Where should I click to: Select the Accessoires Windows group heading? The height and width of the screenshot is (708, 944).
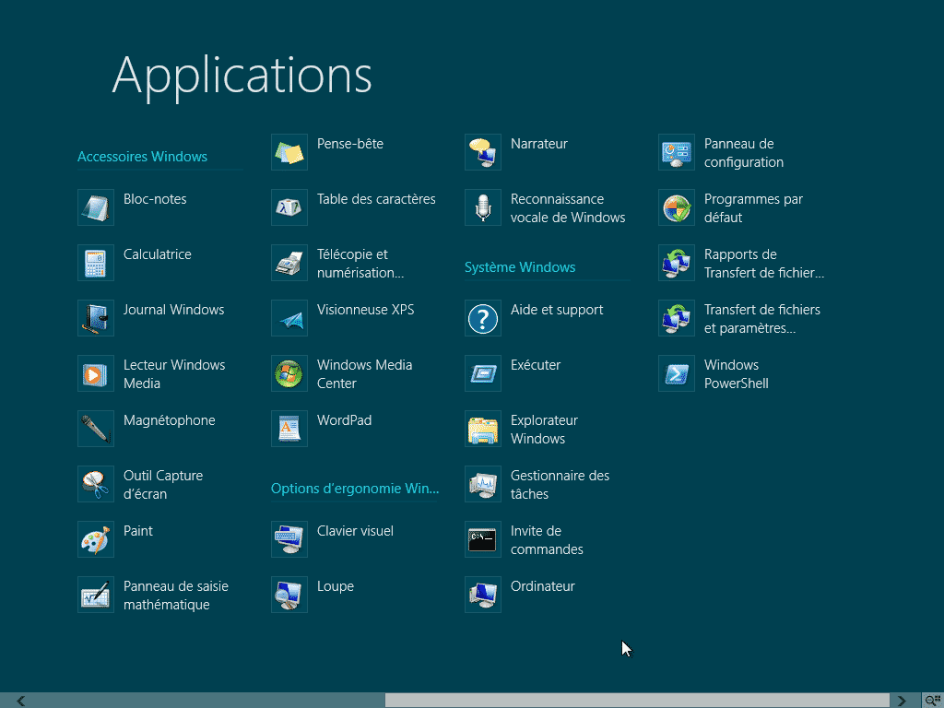(x=142, y=157)
